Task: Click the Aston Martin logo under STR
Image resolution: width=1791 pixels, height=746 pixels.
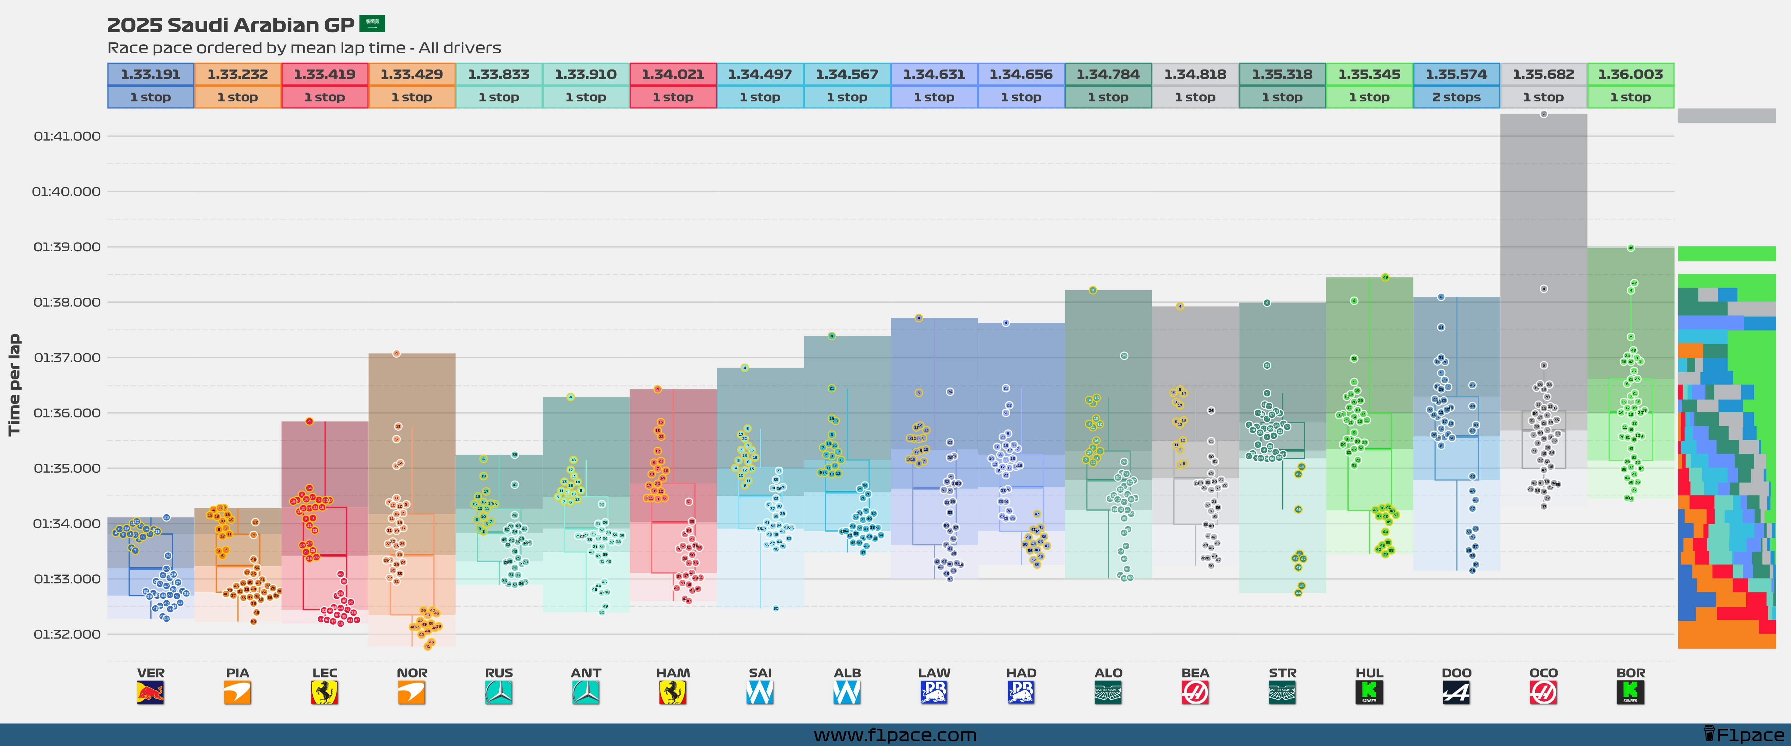Action: coord(1283,692)
